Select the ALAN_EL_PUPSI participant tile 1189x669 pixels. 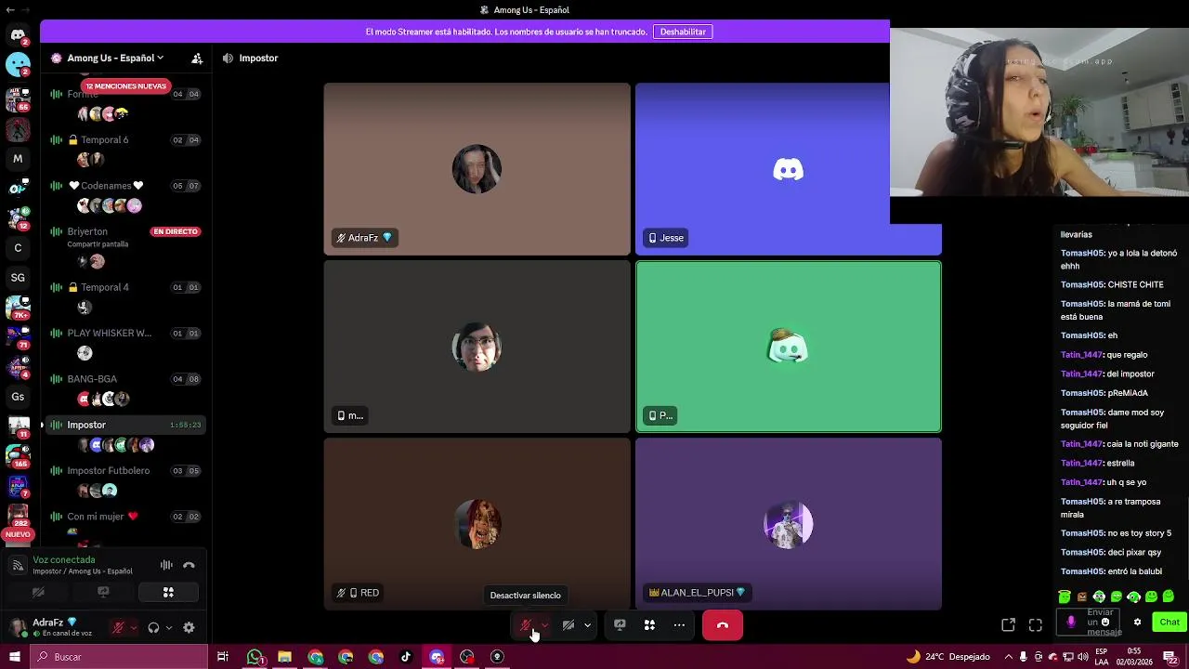pyautogui.click(x=789, y=523)
